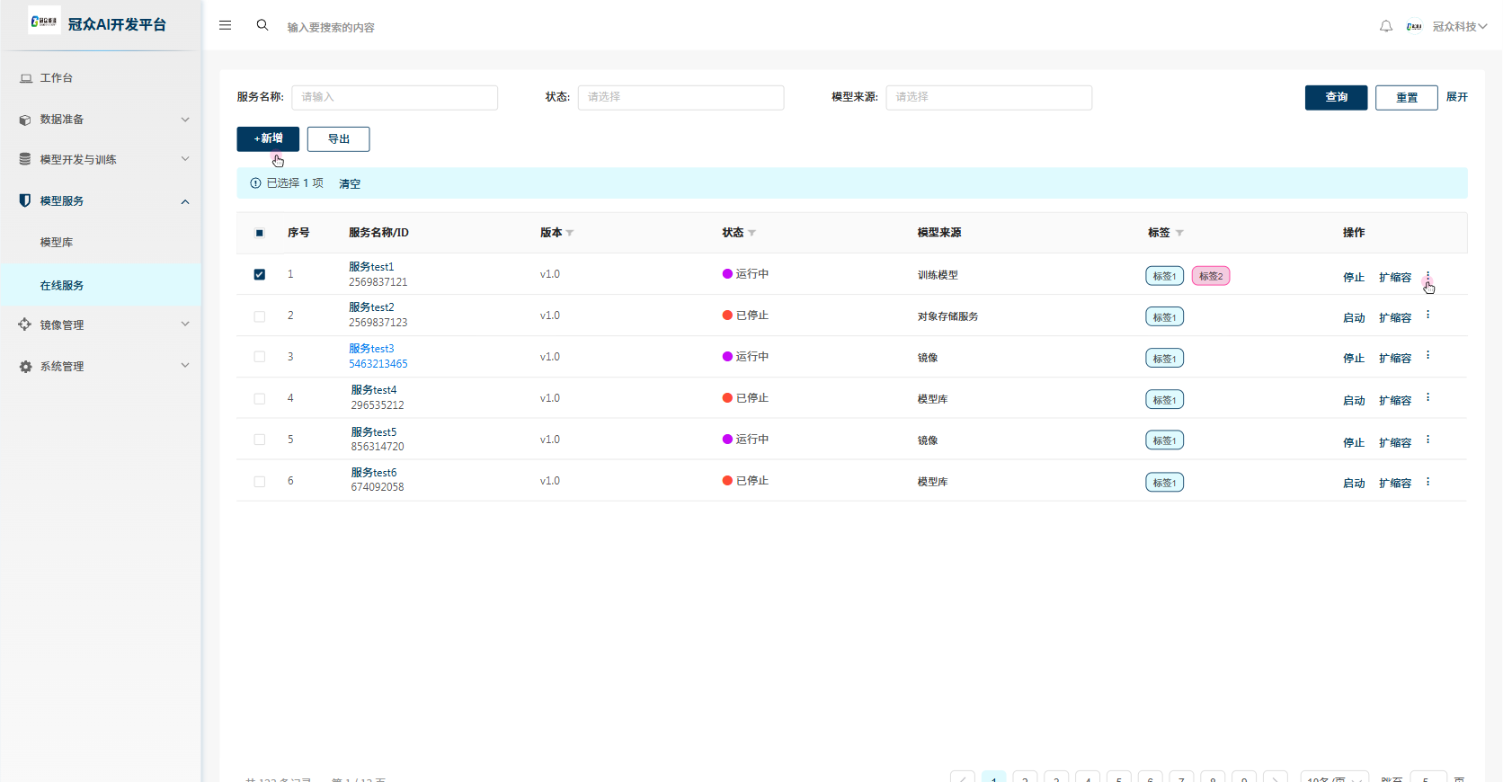Click the 服务test3 service link
The height and width of the screenshot is (782, 1503).
point(371,349)
